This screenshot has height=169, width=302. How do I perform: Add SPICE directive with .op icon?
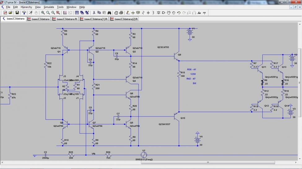204,13
